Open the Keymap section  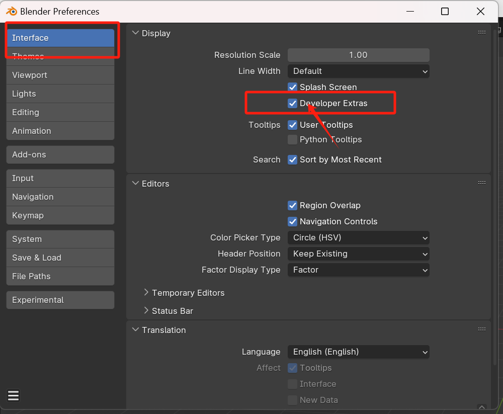click(60, 216)
